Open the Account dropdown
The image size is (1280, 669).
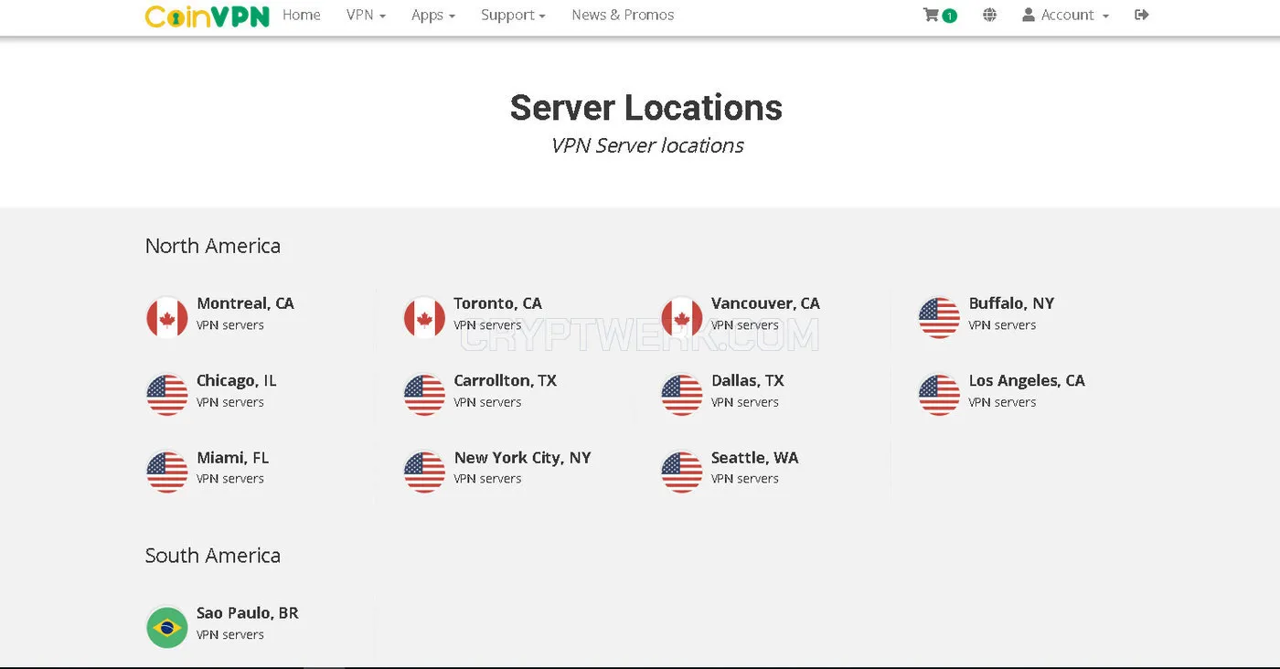pyautogui.click(x=1065, y=15)
